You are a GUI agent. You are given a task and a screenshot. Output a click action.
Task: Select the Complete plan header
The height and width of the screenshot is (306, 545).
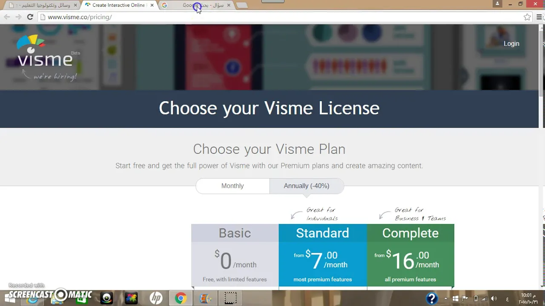(x=410, y=233)
